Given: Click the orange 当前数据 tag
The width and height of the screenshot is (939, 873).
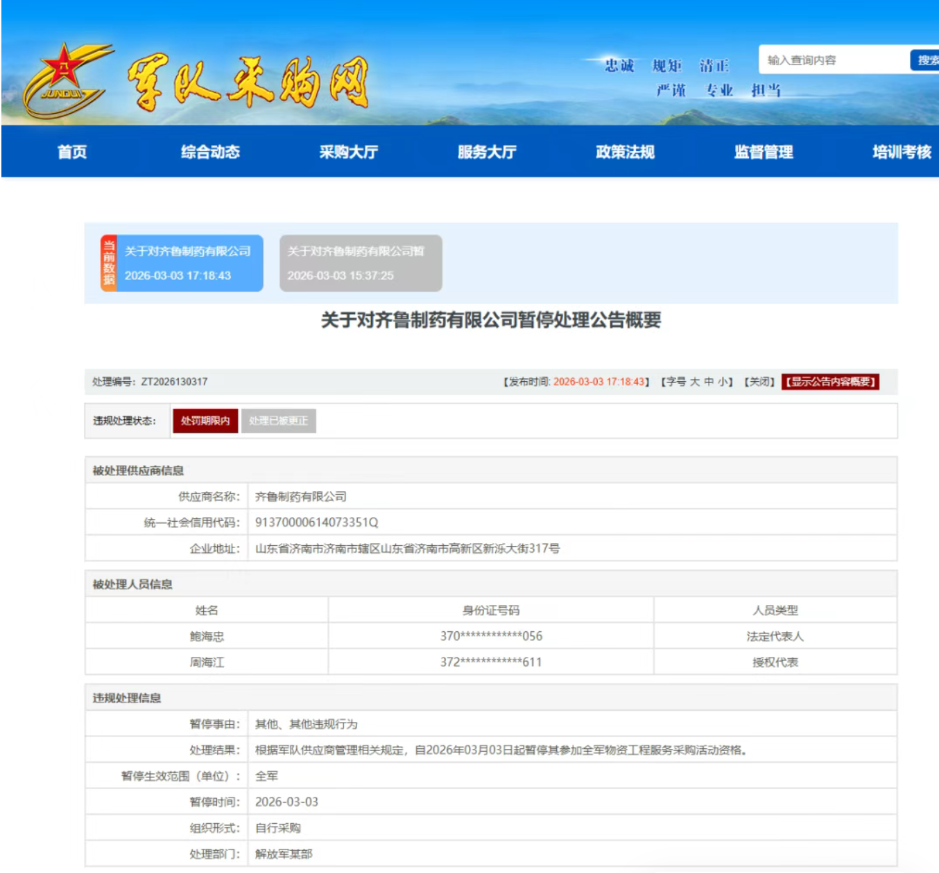Looking at the screenshot, I should (x=109, y=263).
